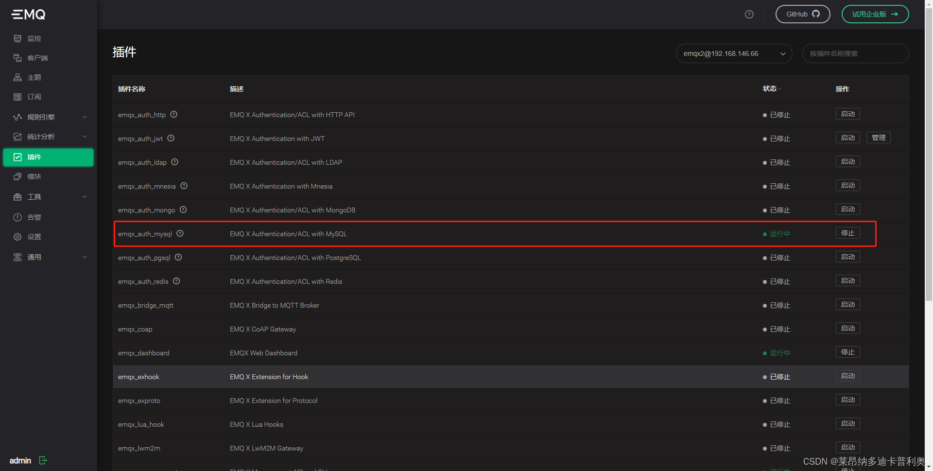Stop the emqx_dashboard plugin
The width and height of the screenshot is (933, 471).
tap(847, 352)
